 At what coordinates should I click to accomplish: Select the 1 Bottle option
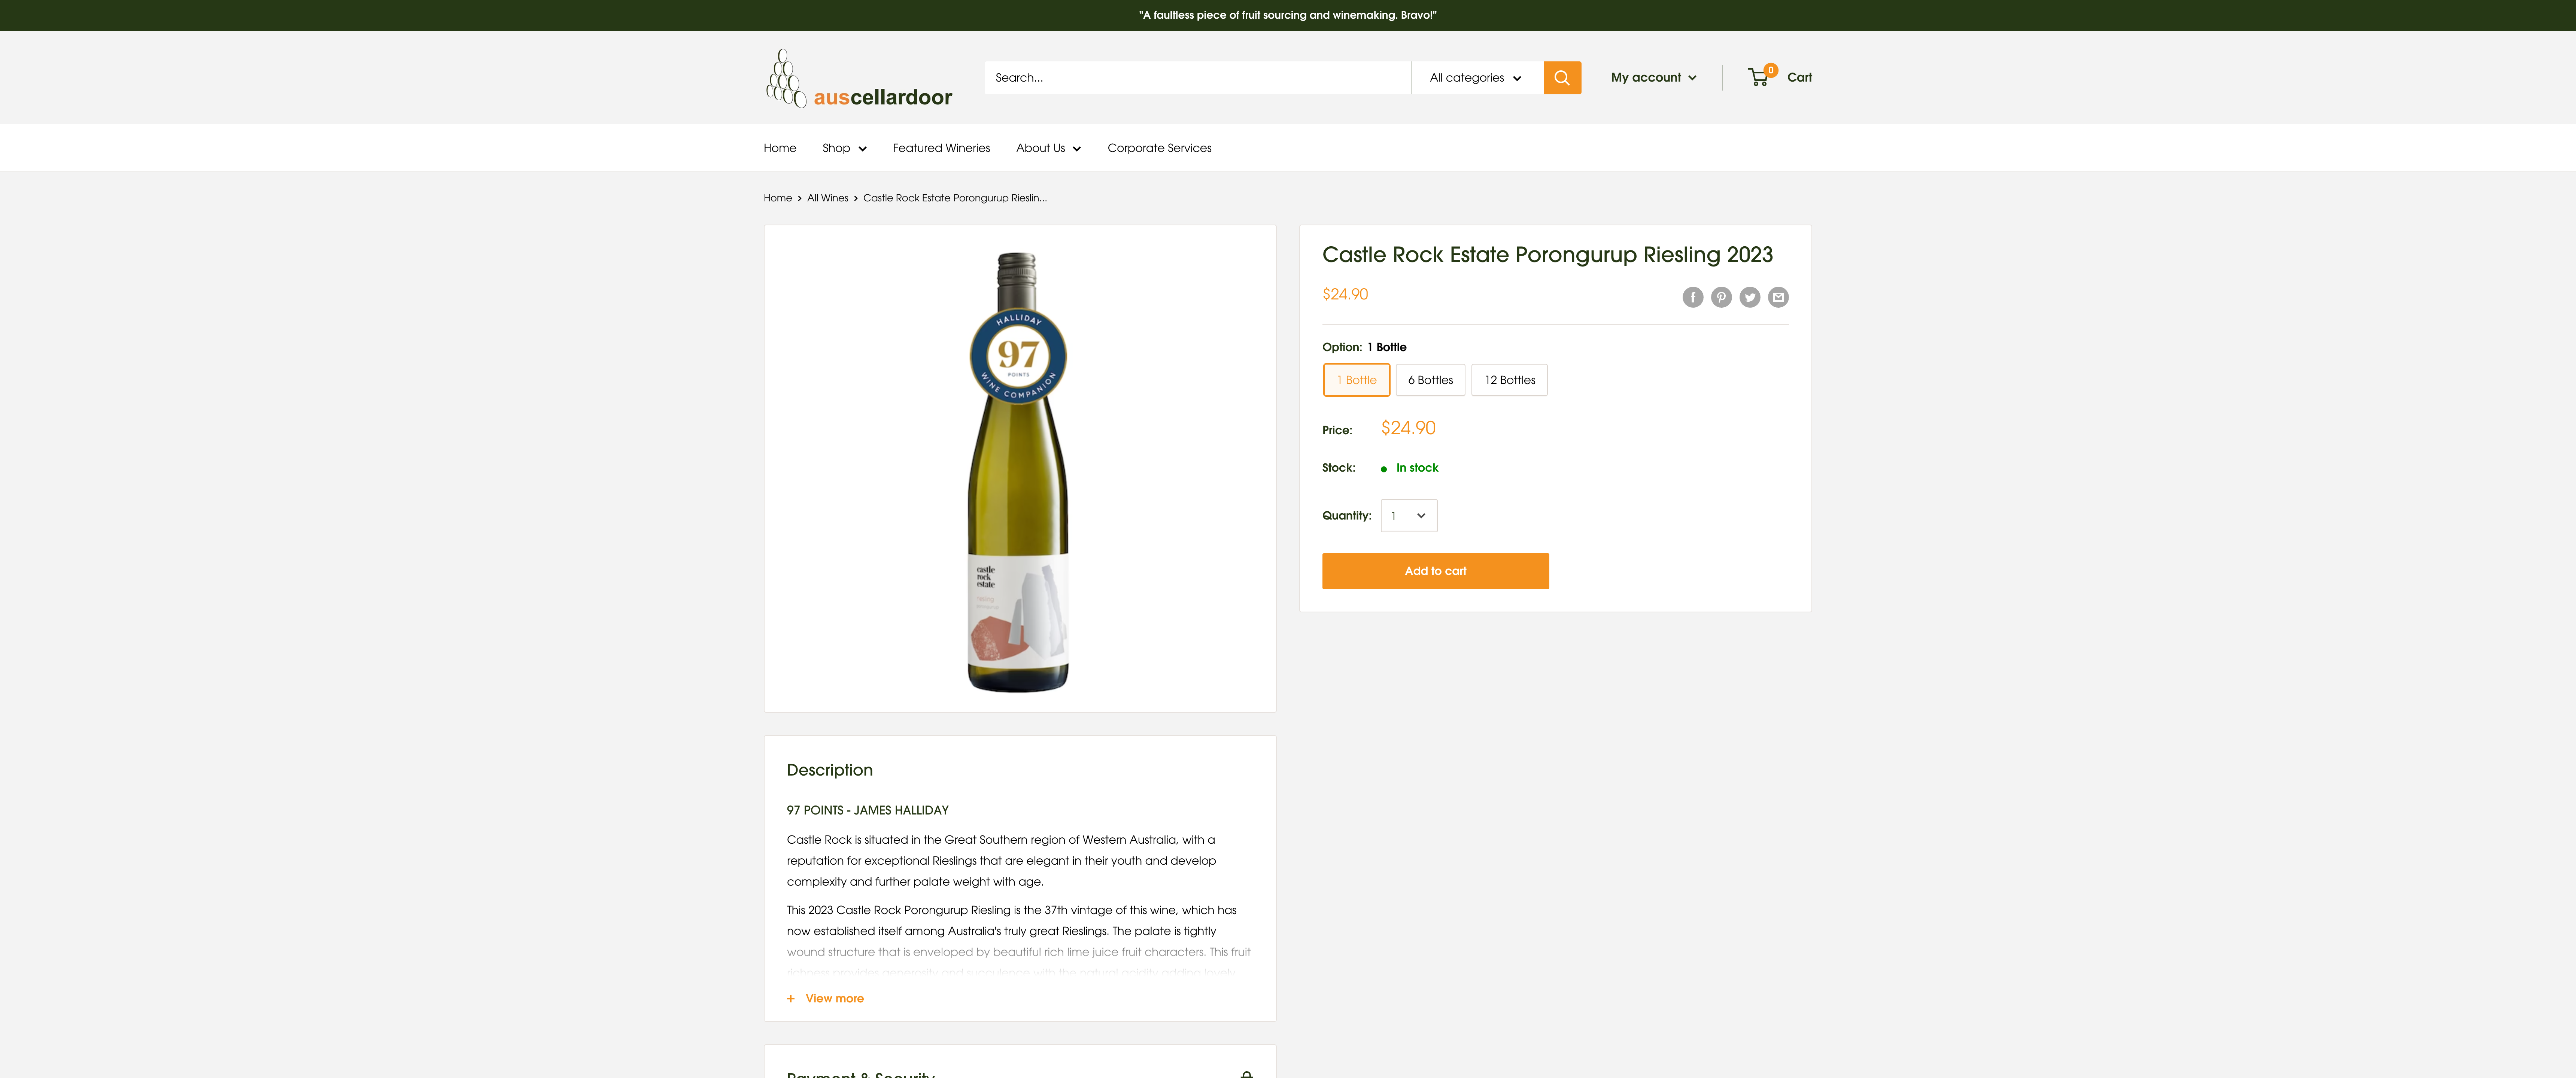[1356, 380]
